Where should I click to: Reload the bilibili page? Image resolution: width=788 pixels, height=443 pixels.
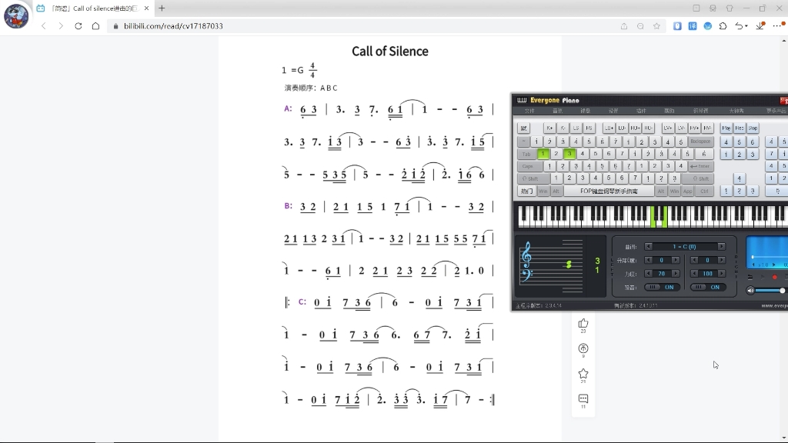coord(78,26)
